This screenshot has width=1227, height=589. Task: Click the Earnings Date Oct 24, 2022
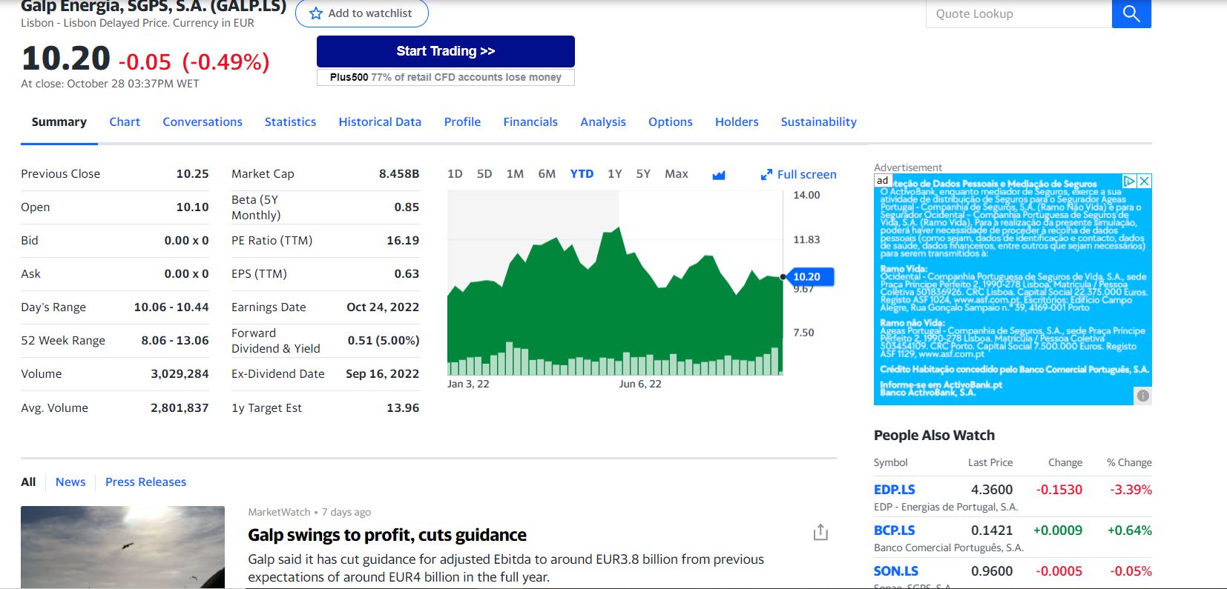pyautogui.click(x=383, y=307)
